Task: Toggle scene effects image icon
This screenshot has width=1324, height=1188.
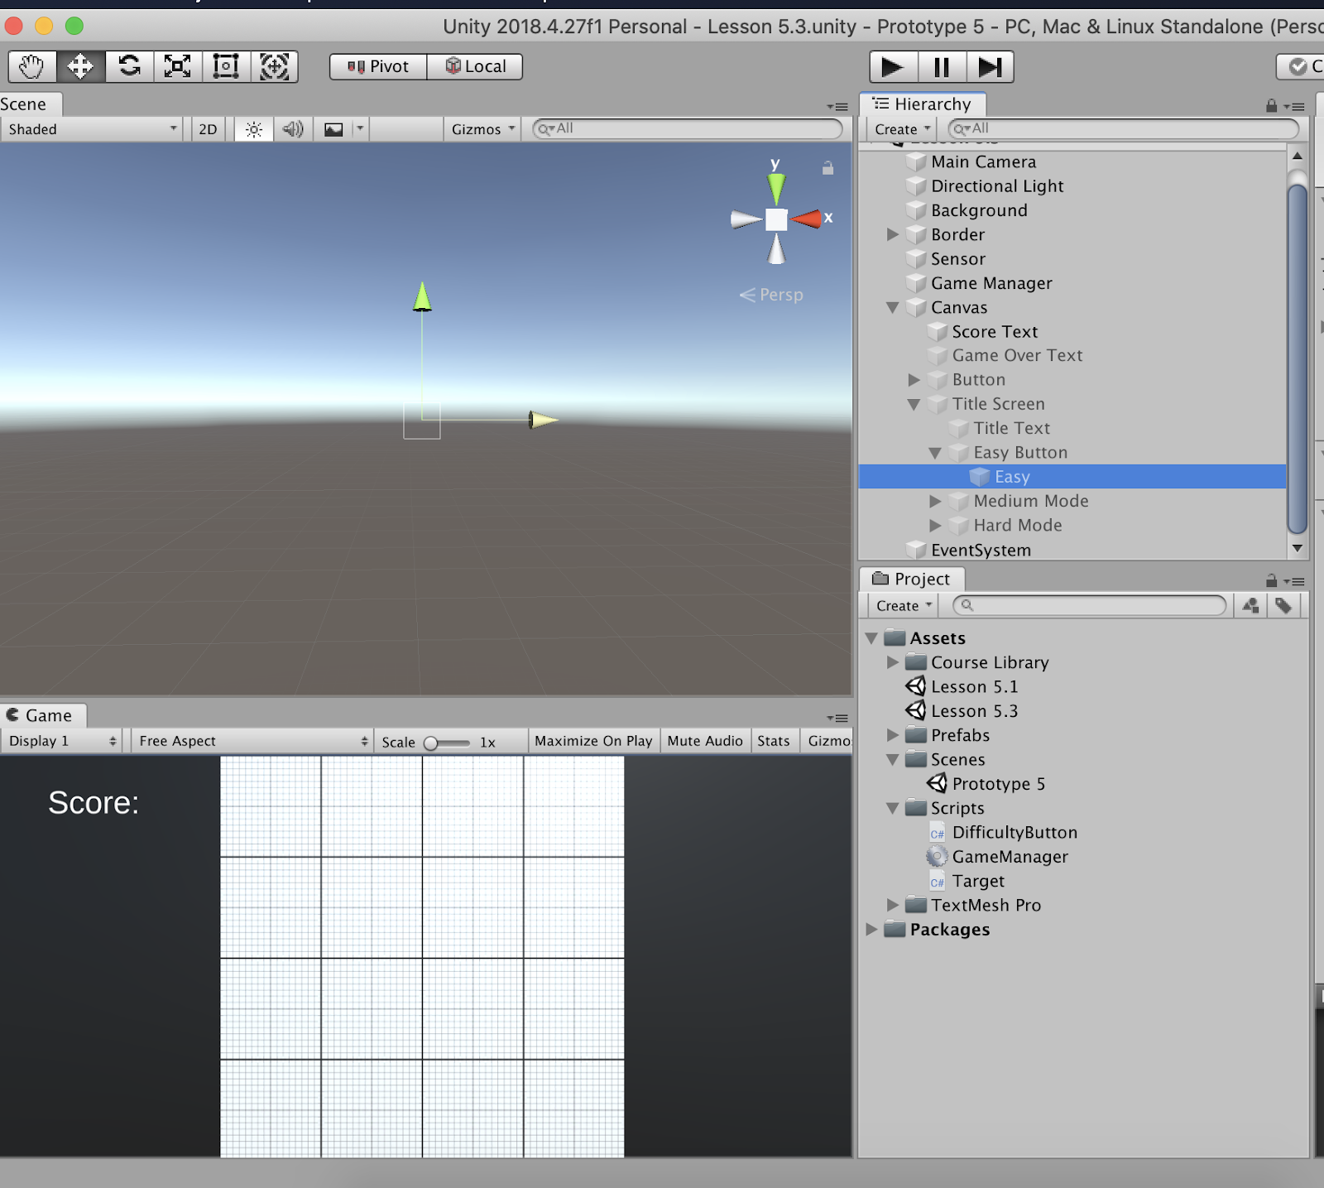Action: pyautogui.click(x=333, y=129)
